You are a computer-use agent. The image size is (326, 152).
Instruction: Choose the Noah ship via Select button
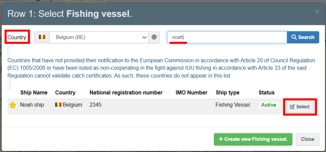pos(300,107)
